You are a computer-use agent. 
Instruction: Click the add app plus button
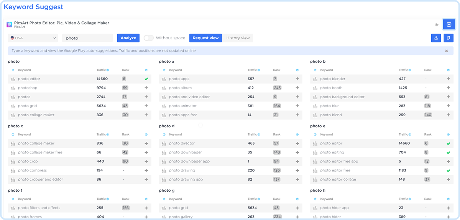449,24
